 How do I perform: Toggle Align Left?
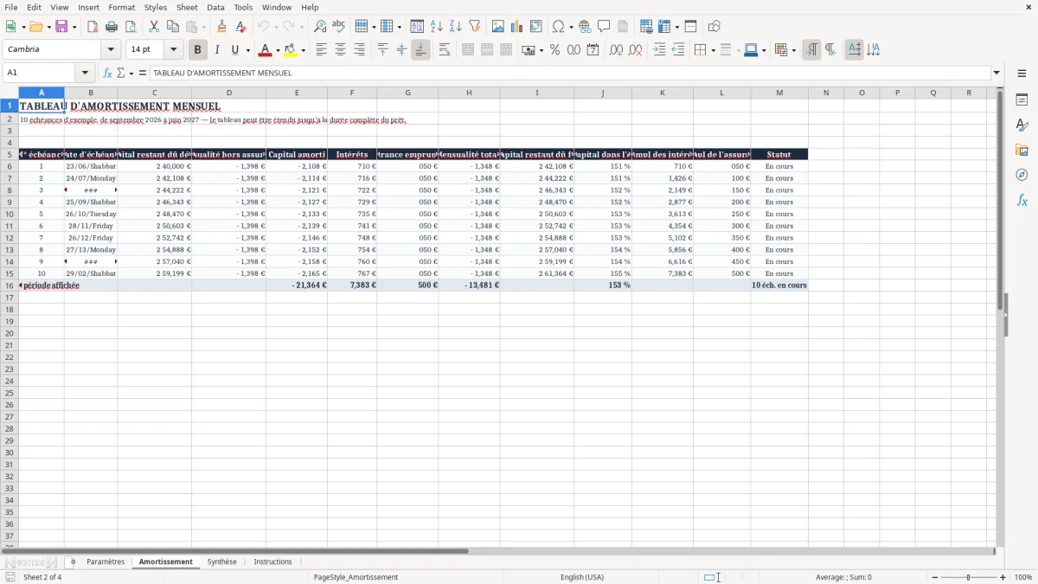pyautogui.click(x=322, y=50)
